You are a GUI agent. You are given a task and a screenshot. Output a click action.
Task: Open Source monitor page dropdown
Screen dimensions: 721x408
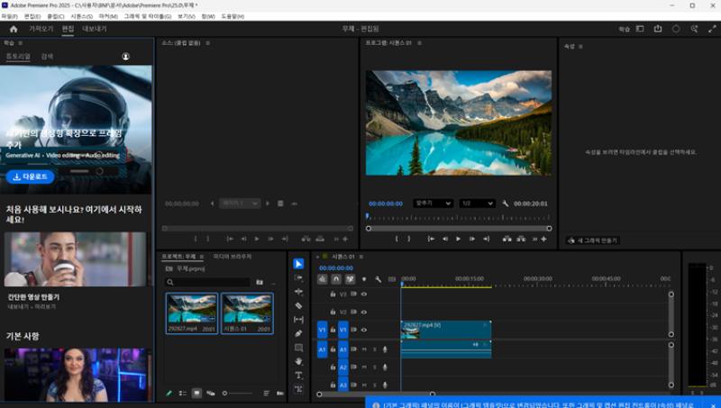(240, 204)
